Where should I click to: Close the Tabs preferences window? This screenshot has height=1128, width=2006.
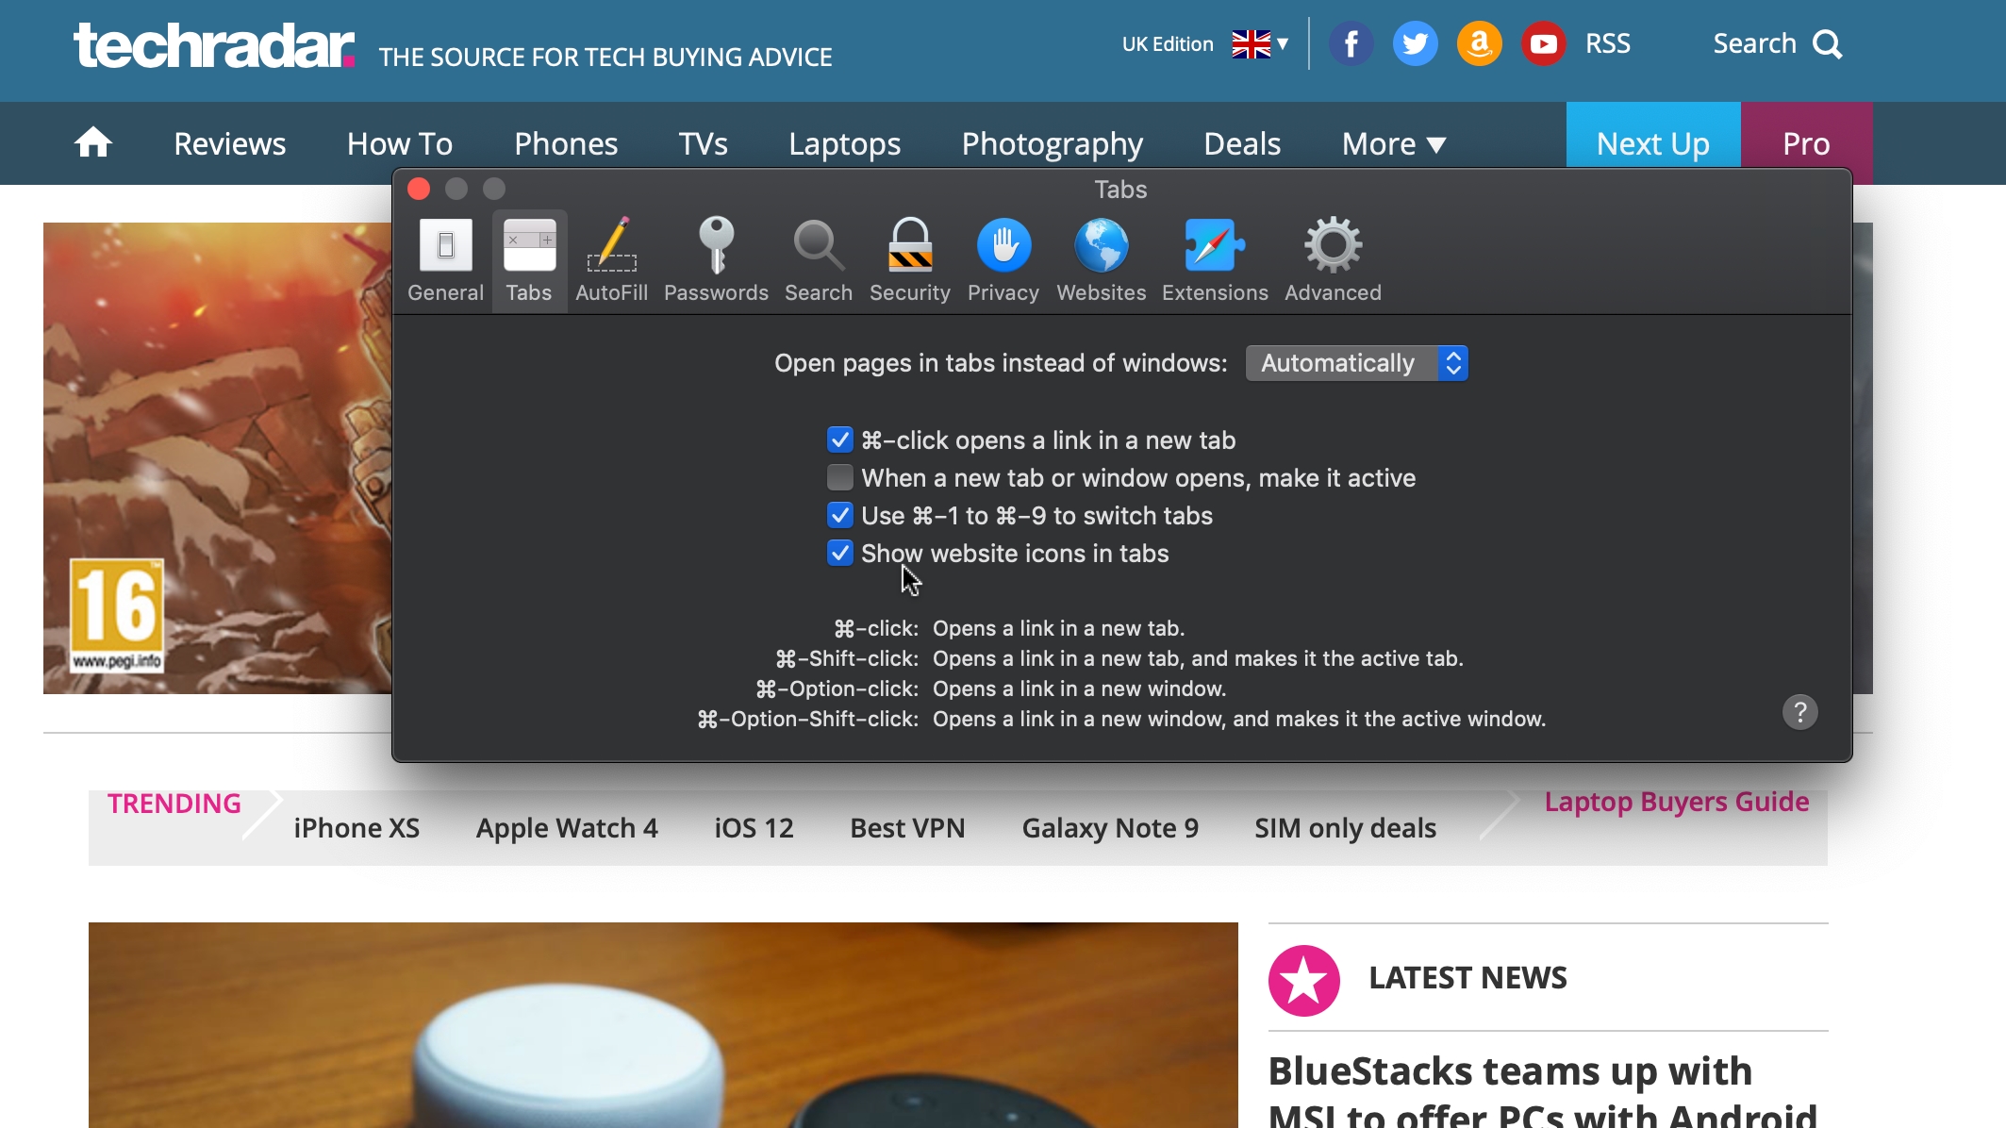[x=419, y=189]
